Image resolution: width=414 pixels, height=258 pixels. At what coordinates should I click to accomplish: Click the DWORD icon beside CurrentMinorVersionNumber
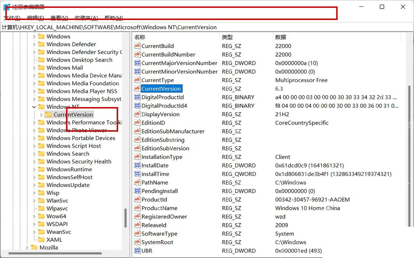click(137, 71)
